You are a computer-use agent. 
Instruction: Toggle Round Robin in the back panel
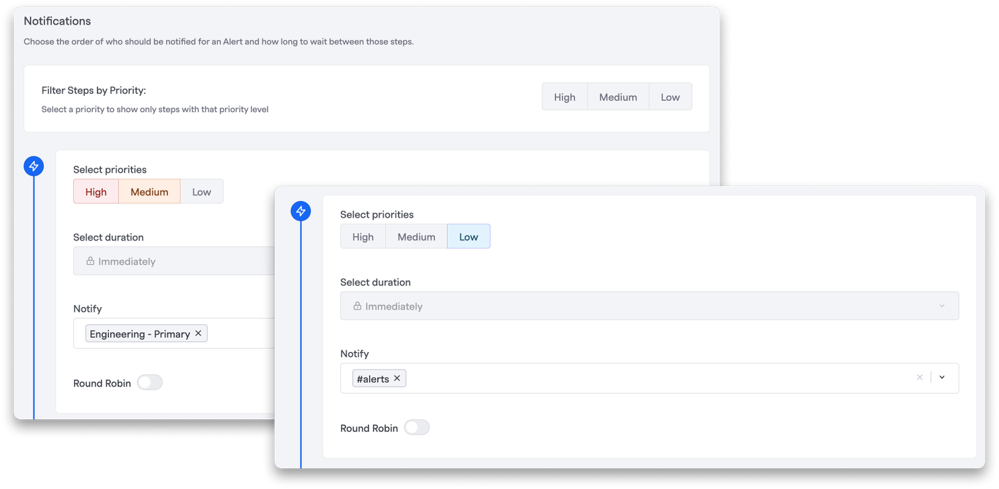tap(150, 383)
